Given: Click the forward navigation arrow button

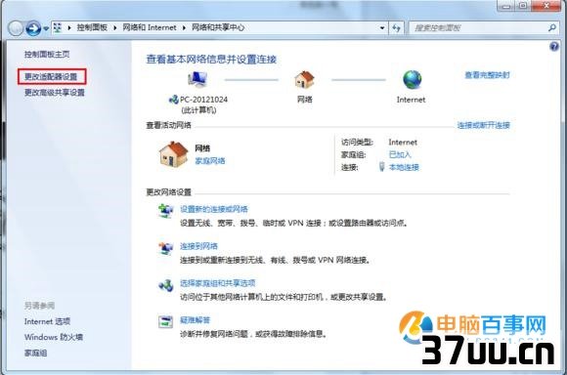Looking at the screenshot, I should pos(33,27).
